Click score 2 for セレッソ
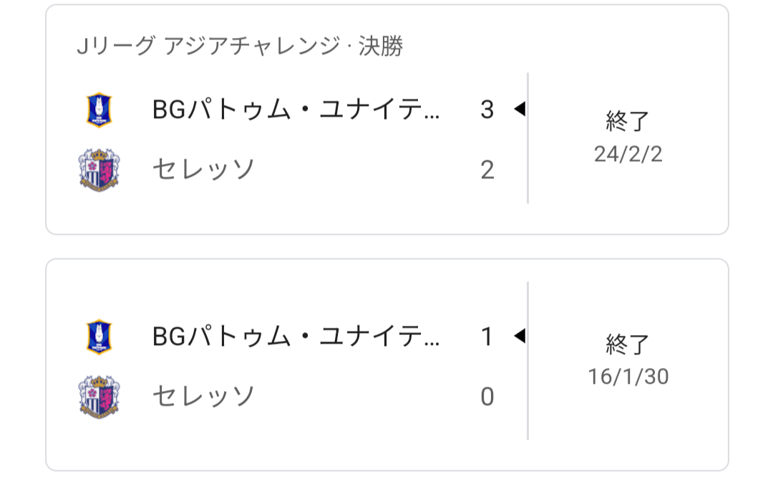 pos(487,170)
